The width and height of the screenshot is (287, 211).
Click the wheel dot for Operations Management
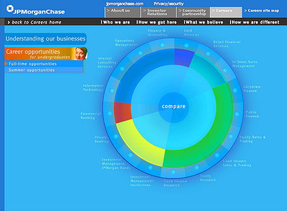click(x=140, y=53)
